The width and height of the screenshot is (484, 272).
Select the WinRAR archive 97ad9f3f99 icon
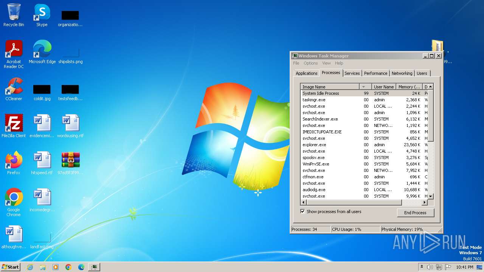point(70,163)
